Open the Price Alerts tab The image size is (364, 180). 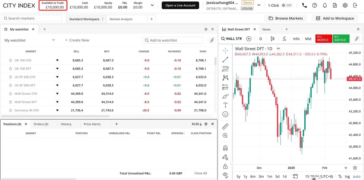92,124
